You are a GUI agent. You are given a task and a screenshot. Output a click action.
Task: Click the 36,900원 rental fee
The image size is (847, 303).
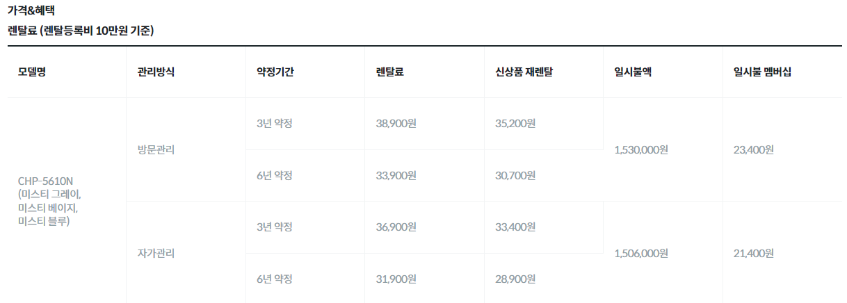click(x=396, y=227)
